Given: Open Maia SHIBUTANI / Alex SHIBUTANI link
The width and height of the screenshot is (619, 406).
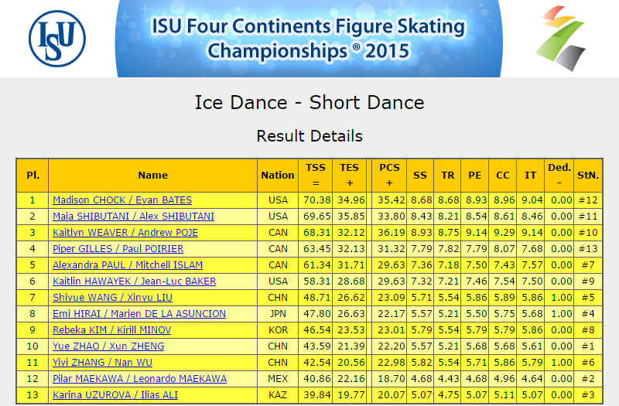Looking at the screenshot, I should (133, 217).
